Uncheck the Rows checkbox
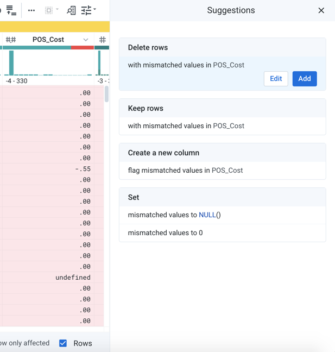 tap(63, 343)
